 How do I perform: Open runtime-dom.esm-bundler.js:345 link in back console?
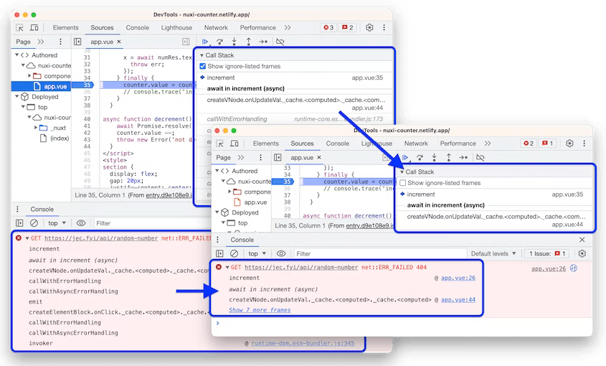coord(303,343)
